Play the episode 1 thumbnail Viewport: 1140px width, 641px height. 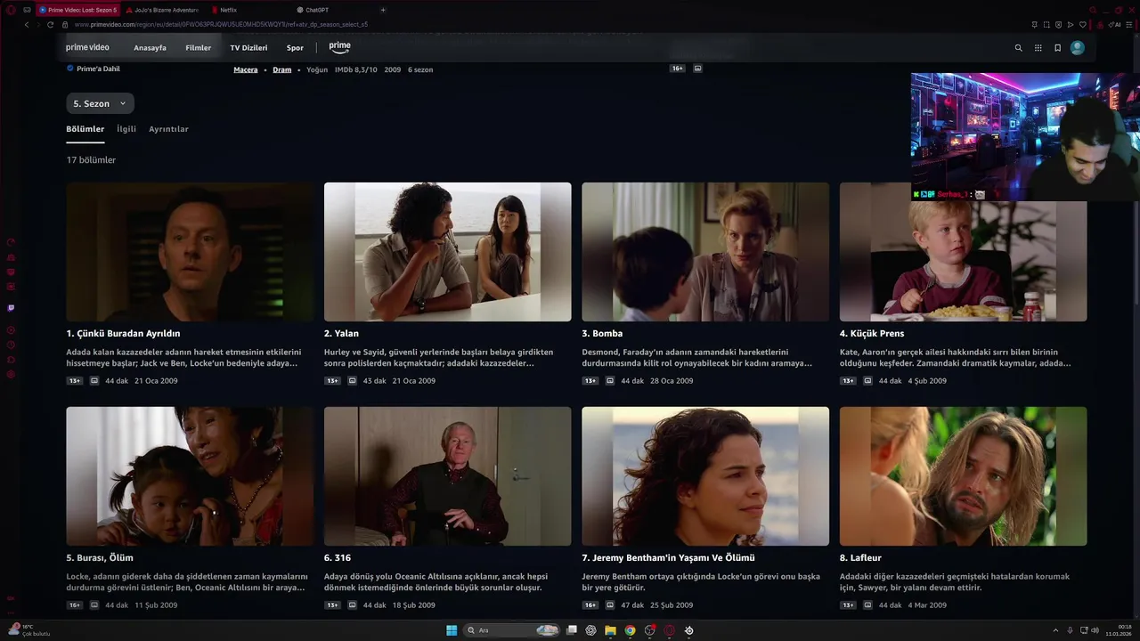(x=190, y=252)
